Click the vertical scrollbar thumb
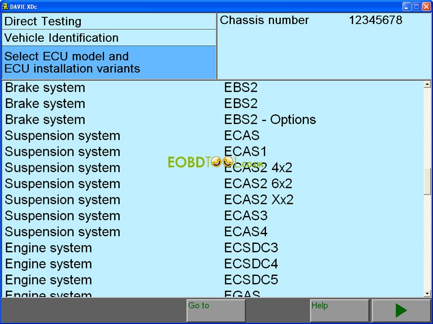 pyautogui.click(x=427, y=181)
